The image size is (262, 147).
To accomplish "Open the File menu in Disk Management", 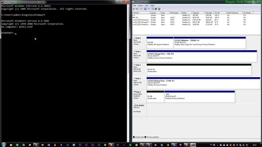I will 135,5.
